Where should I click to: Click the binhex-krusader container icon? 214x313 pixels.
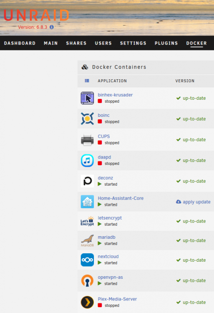(87, 98)
